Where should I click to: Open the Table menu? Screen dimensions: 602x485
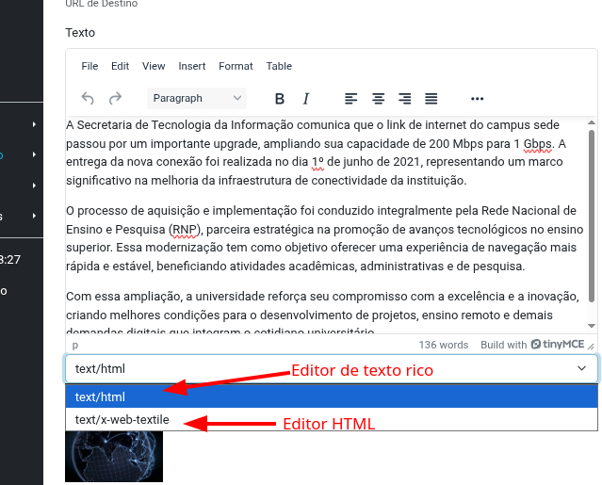pos(279,66)
